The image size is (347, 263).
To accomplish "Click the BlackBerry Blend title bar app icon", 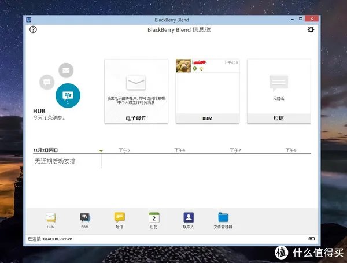I will [x=29, y=20].
